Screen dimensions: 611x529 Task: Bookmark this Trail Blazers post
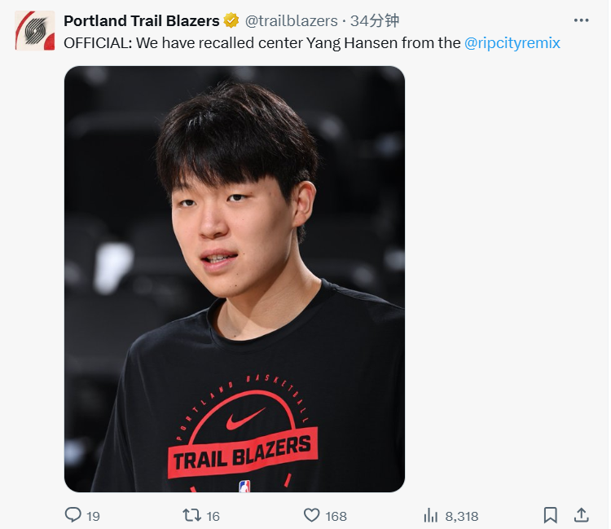click(551, 515)
